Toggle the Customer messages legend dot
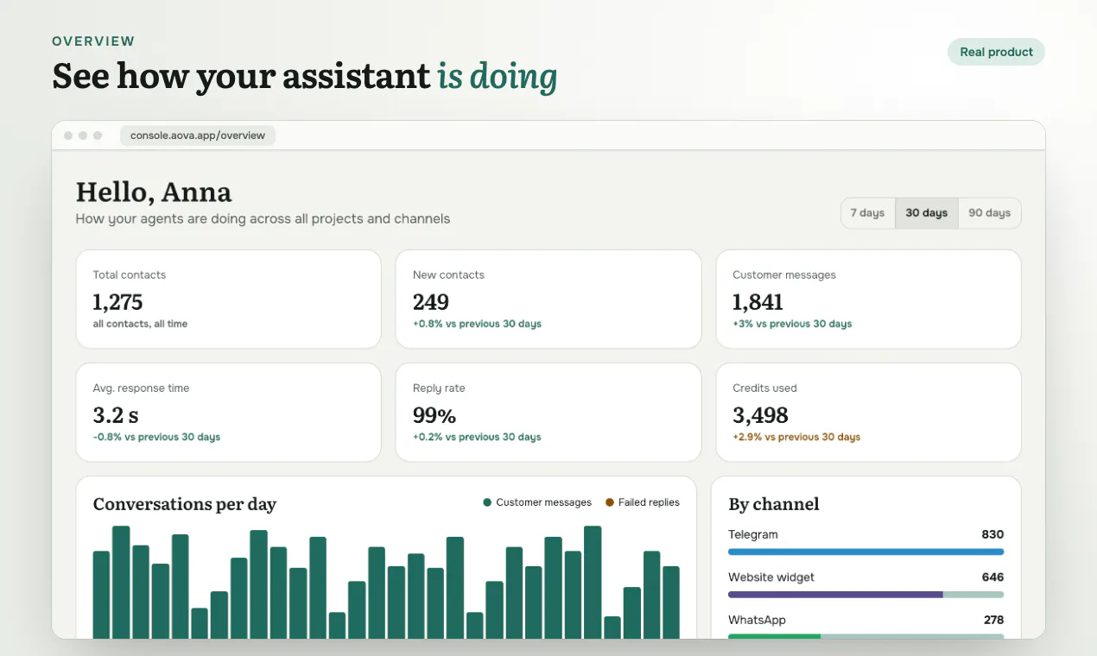1097x656 pixels. [x=487, y=502]
